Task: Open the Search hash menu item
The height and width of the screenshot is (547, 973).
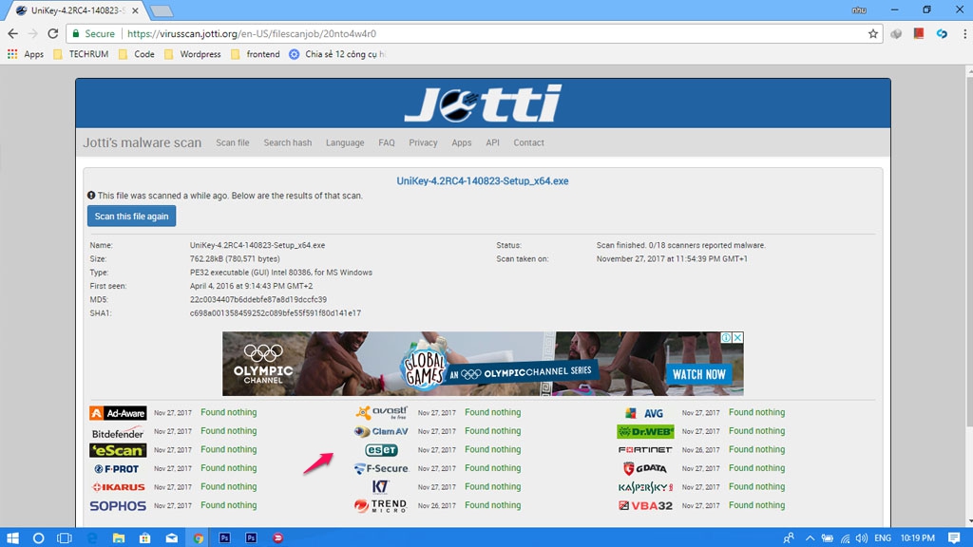Action: tap(288, 142)
